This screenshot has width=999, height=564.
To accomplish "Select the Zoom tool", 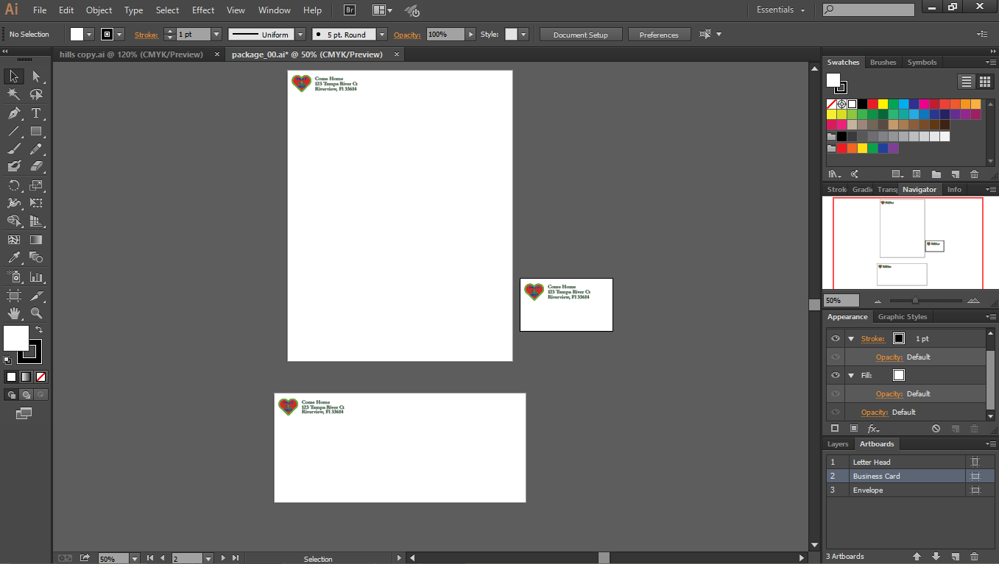I will click(x=36, y=313).
